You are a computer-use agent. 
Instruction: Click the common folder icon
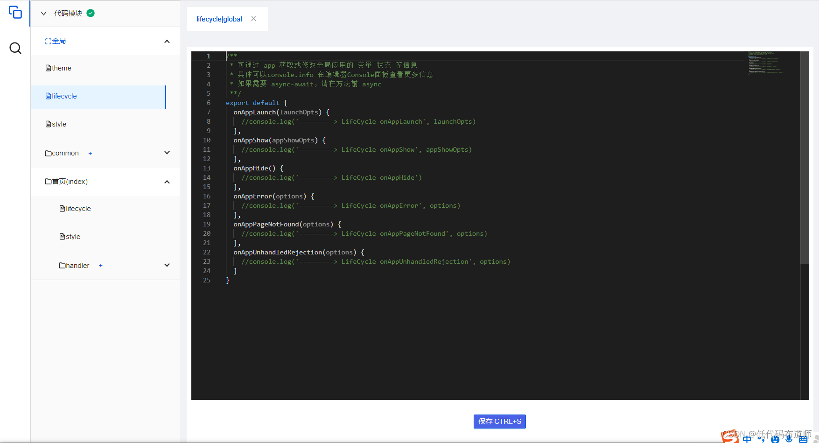coord(48,153)
